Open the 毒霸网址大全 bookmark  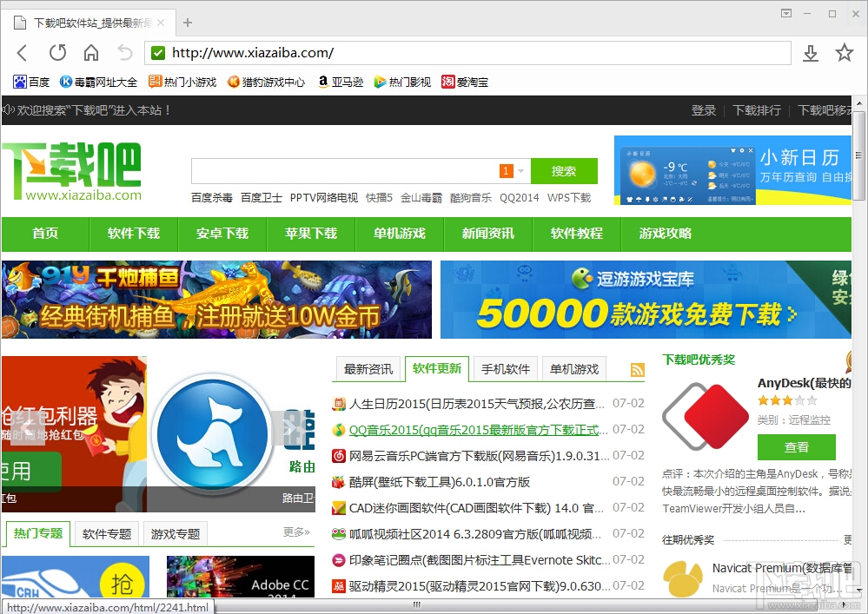point(98,82)
